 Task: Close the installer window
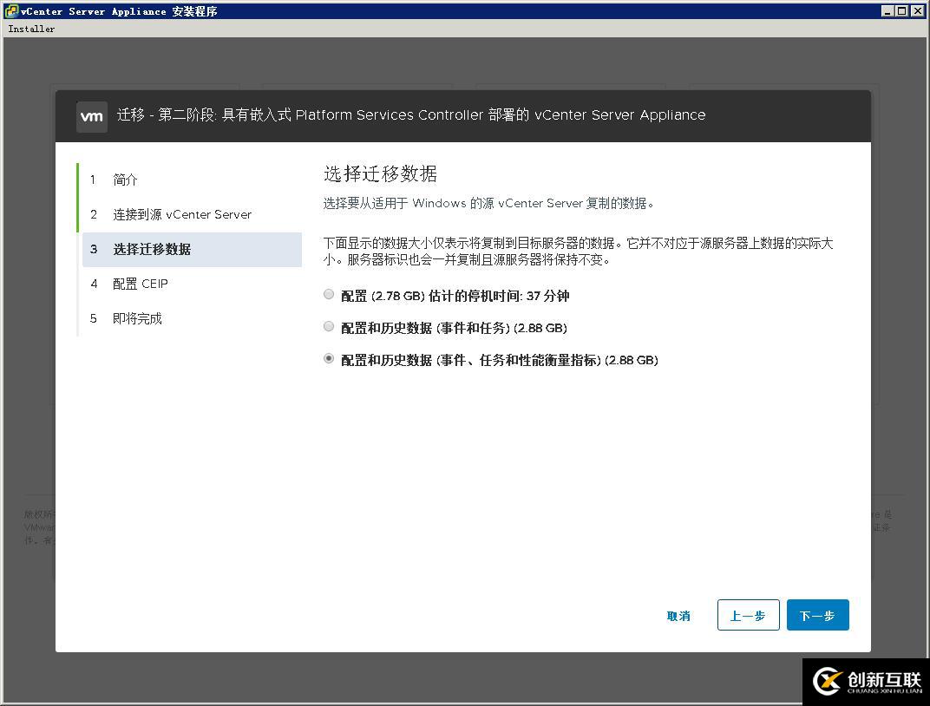click(917, 10)
